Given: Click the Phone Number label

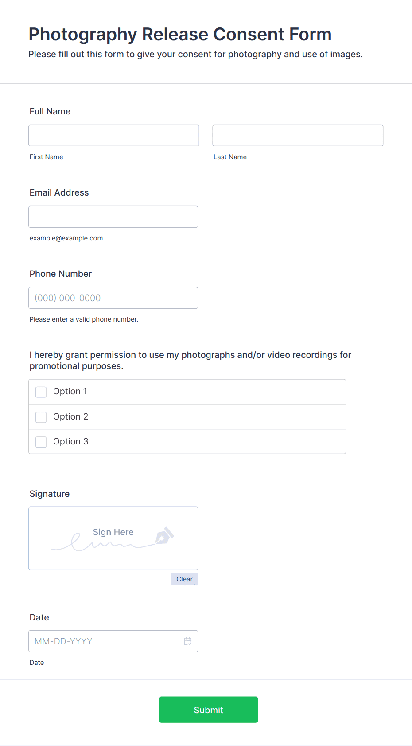Looking at the screenshot, I should [x=61, y=274].
